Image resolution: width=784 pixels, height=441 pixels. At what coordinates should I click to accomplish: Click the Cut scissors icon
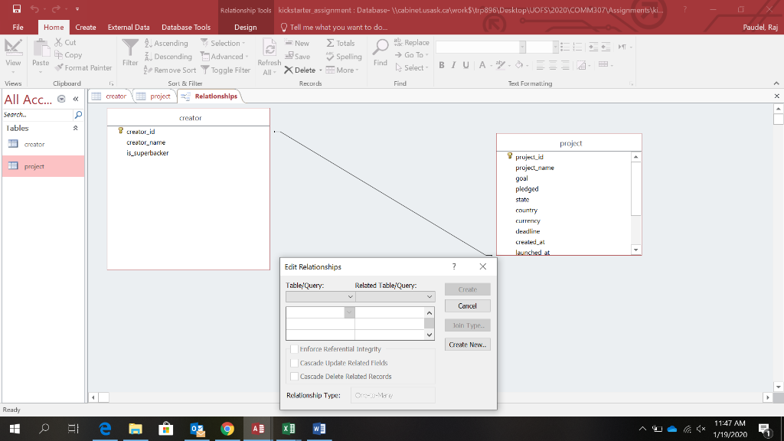58,43
